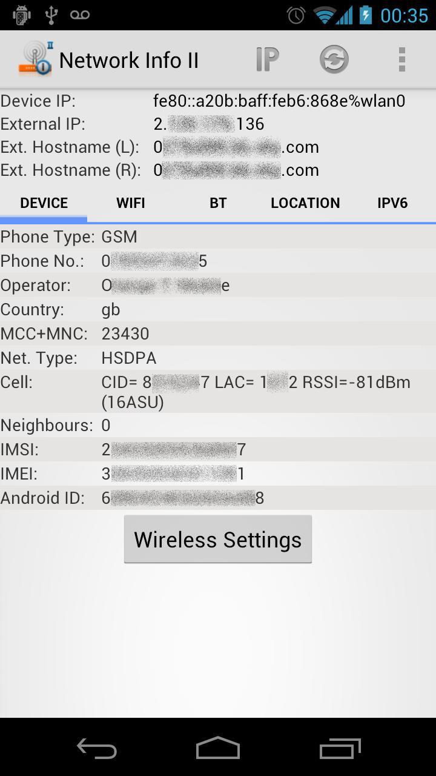The height and width of the screenshot is (776, 436).
Task: Tap the MCC+MNC value 23430
Action: (x=125, y=333)
